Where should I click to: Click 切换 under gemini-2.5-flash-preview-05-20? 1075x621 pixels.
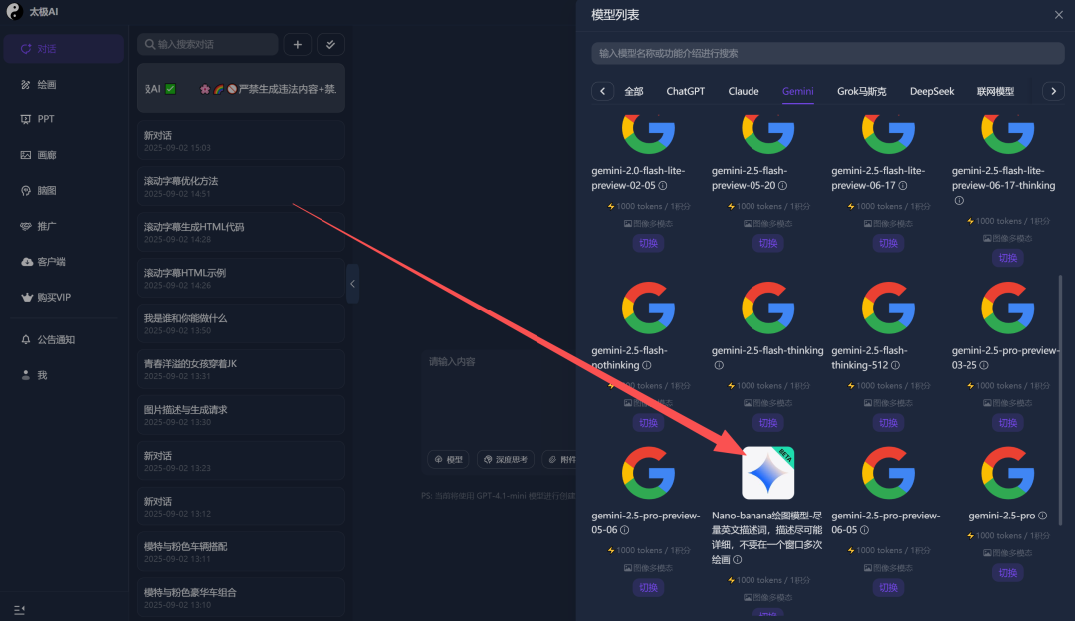tap(767, 243)
